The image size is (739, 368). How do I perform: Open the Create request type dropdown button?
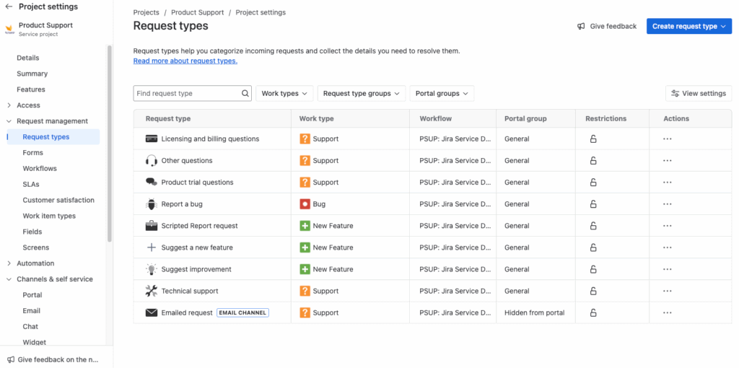point(689,27)
